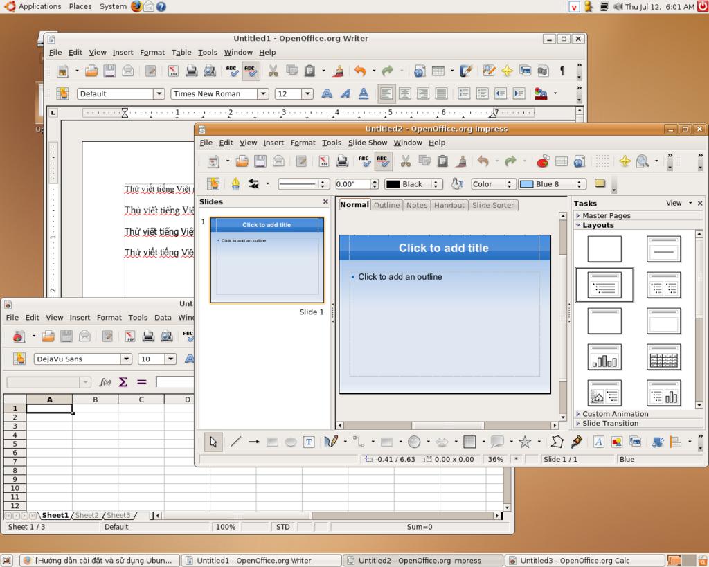Switch to Sheet2 in Calc
This screenshot has width=709, height=567.
pyautogui.click(x=87, y=515)
